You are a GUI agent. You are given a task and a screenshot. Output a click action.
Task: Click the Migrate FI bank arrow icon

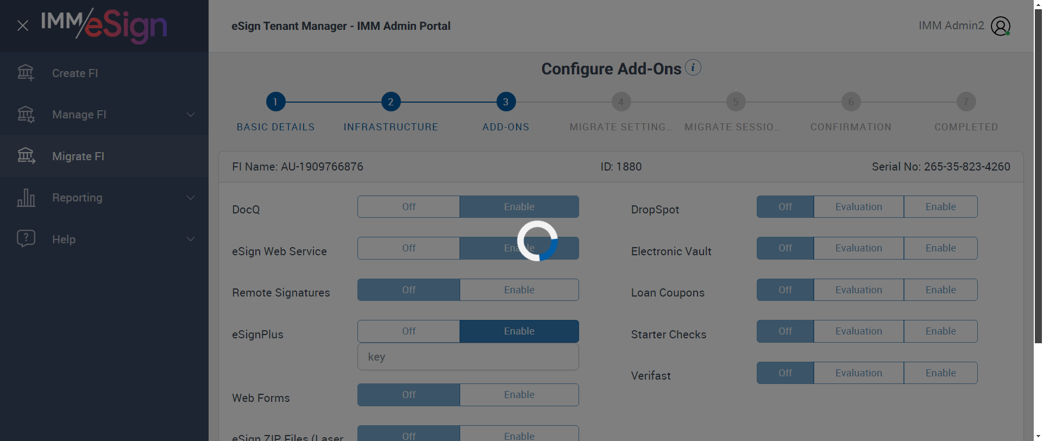coord(26,156)
